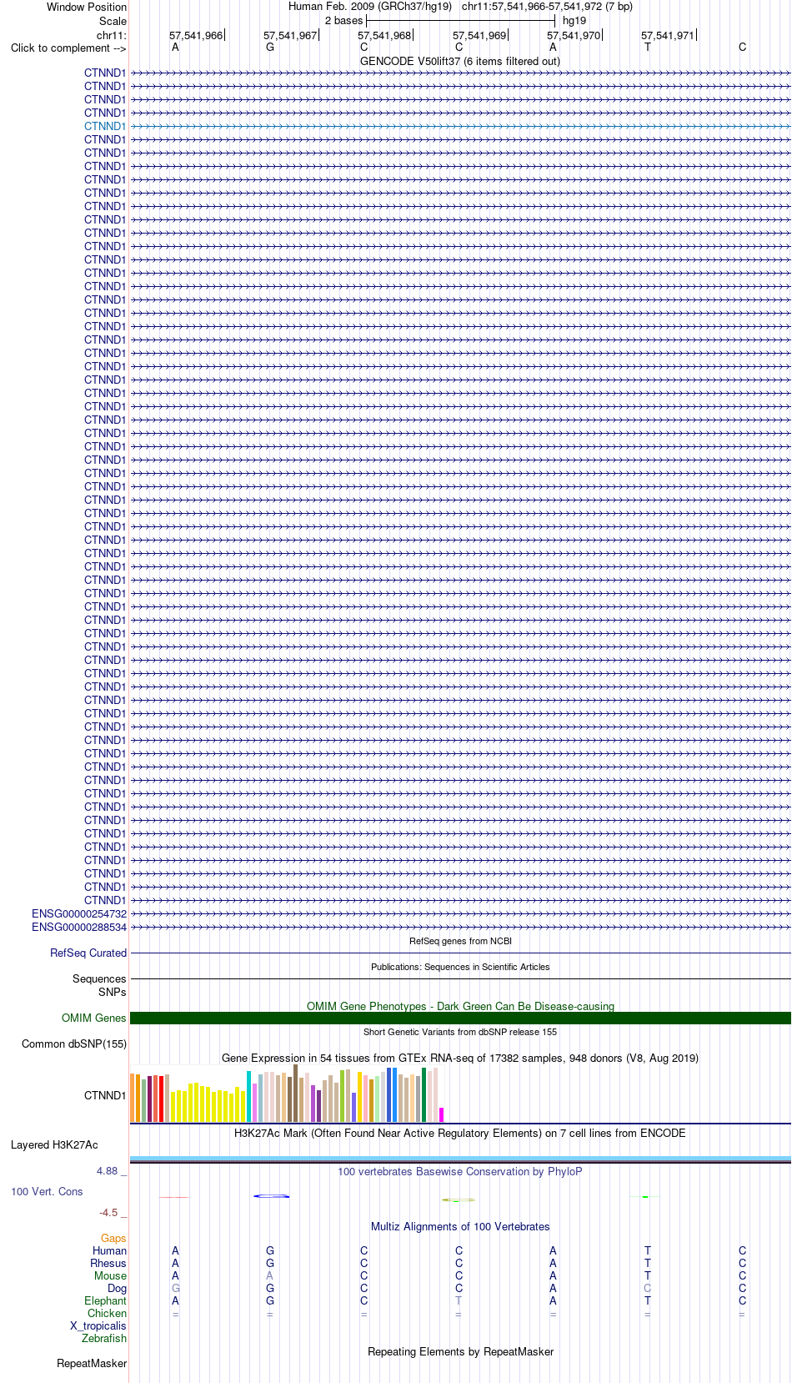The image size is (792, 1383).
Task: Click the Window Position label
Action: click(x=87, y=7)
